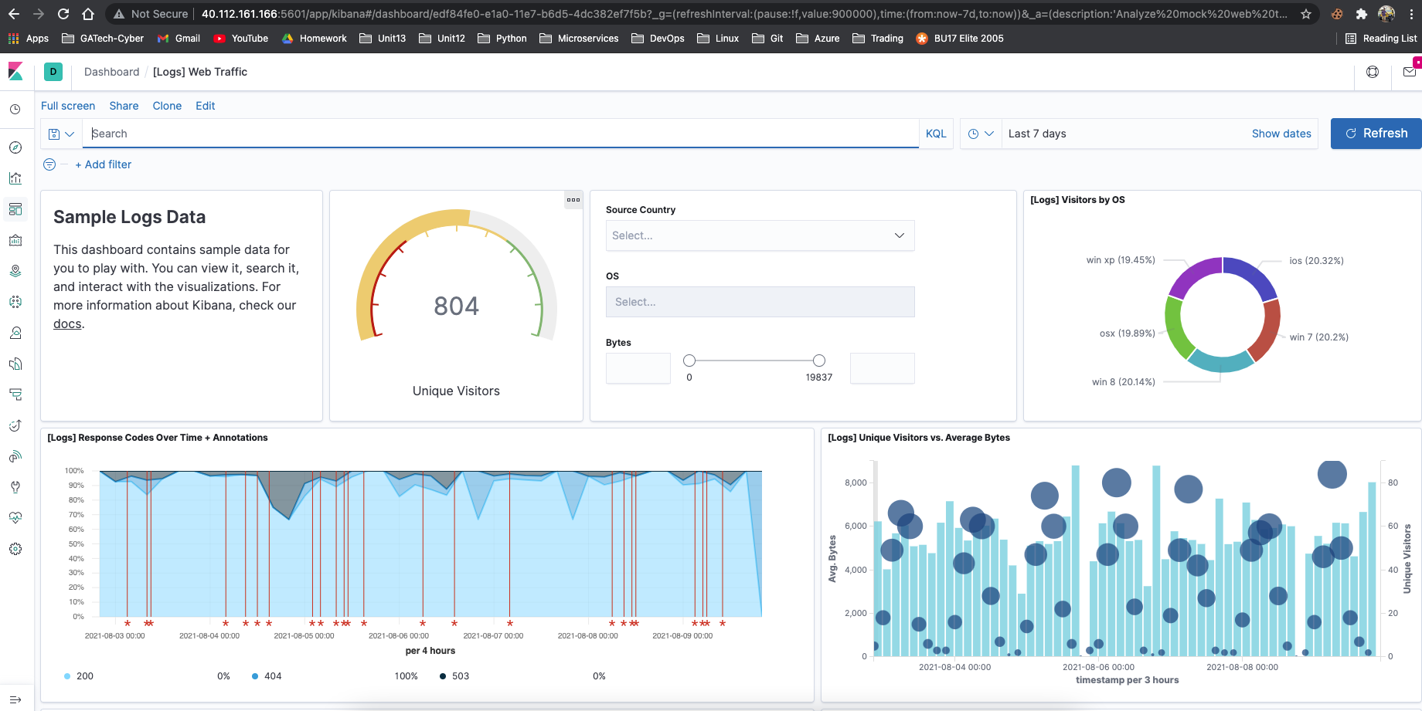Open Stack Management gear icon
This screenshot has height=711, width=1422.
(15, 549)
